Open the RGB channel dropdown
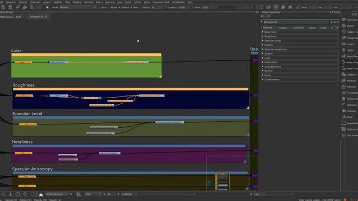The image size is (358, 201). point(93,194)
